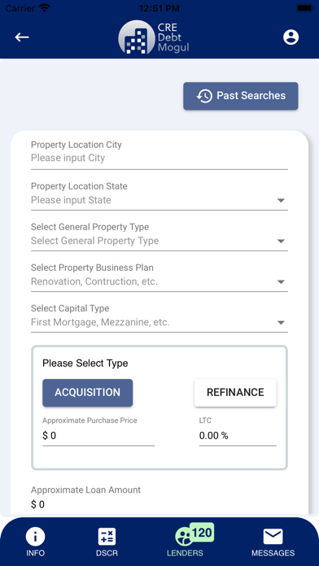The height and width of the screenshot is (566, 319).
Task: Tap the back arrow icon
Action: pyautogui.click(x=22, y=37)
